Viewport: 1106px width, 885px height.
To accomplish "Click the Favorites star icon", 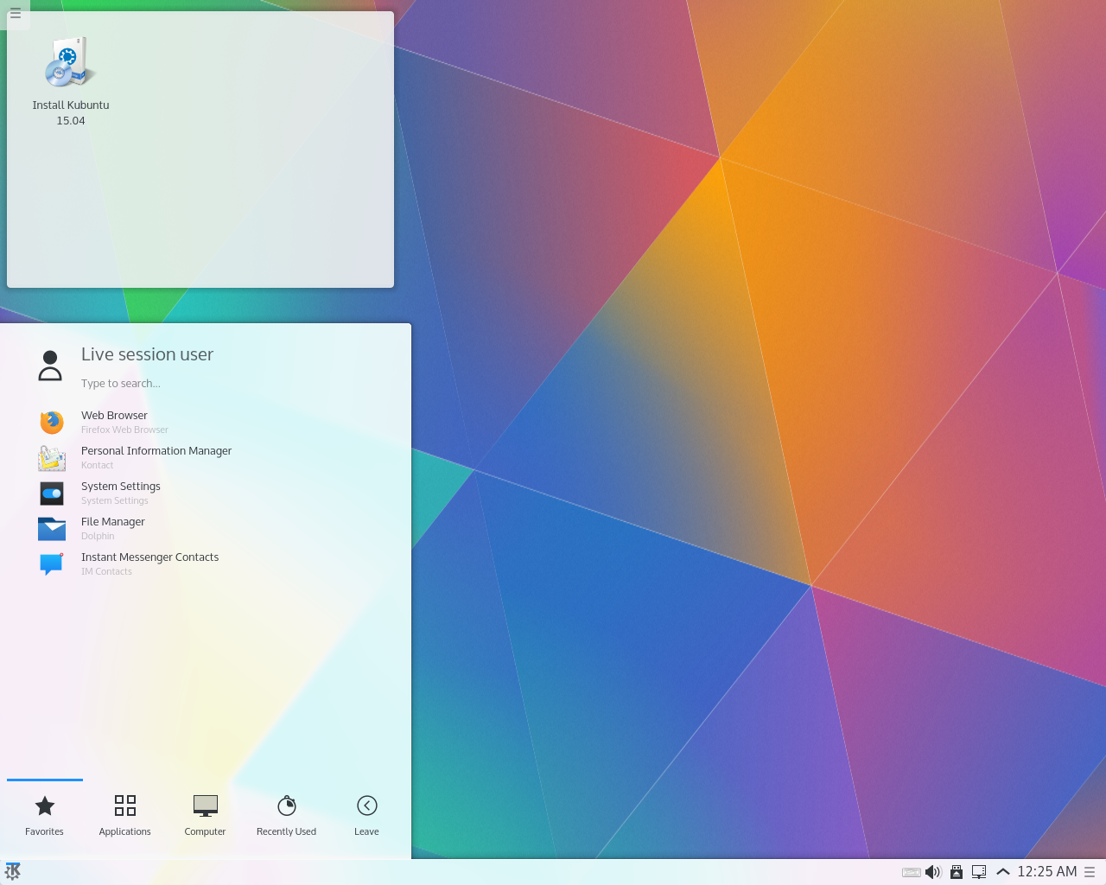I will coord(45,805).
